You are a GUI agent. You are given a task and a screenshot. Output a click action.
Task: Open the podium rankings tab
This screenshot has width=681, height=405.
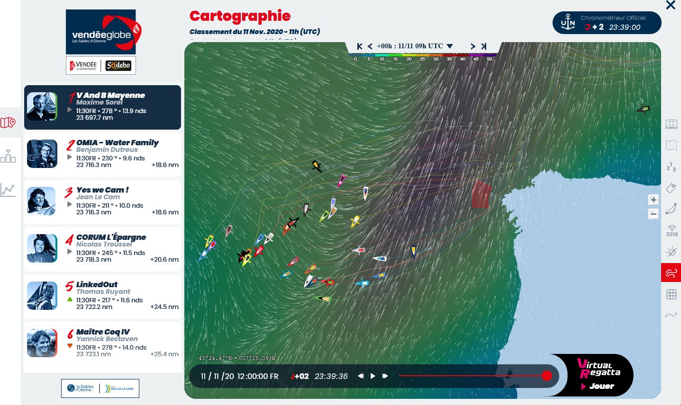[x=8, y=156]
